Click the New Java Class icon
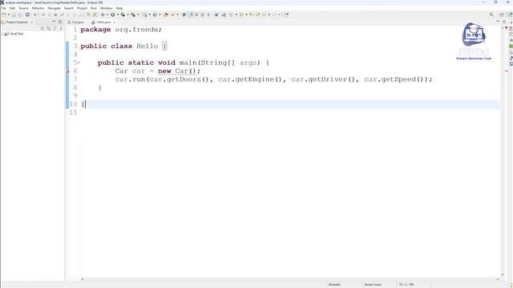This screenshot has width=513, height=288. tap(155, 14)
